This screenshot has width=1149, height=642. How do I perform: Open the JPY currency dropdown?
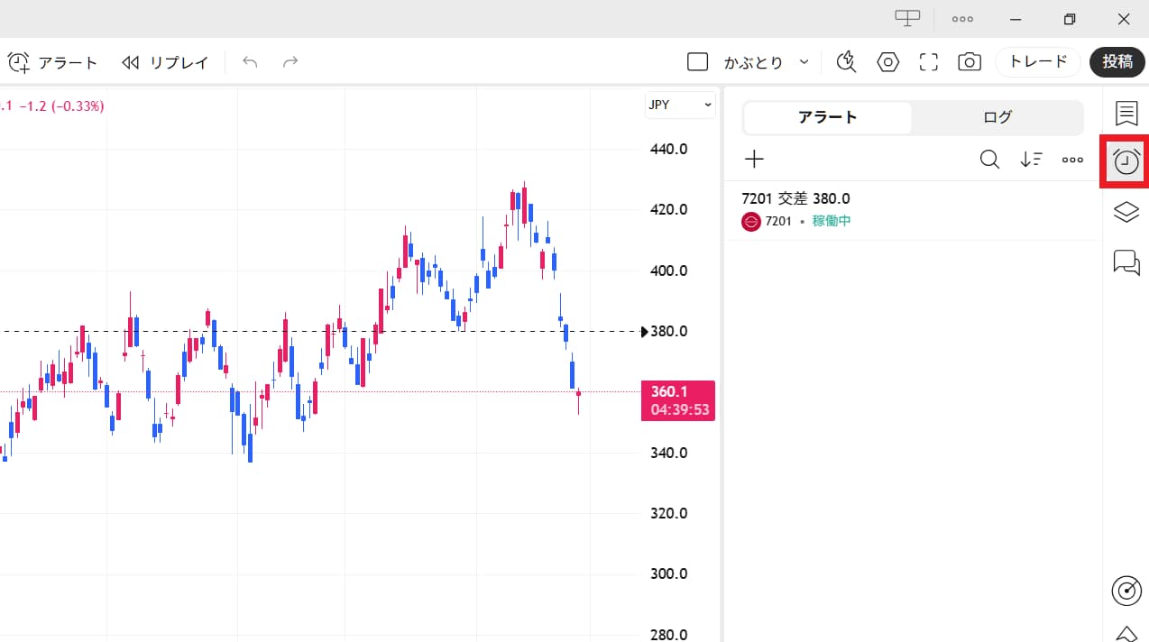[679, 105]
